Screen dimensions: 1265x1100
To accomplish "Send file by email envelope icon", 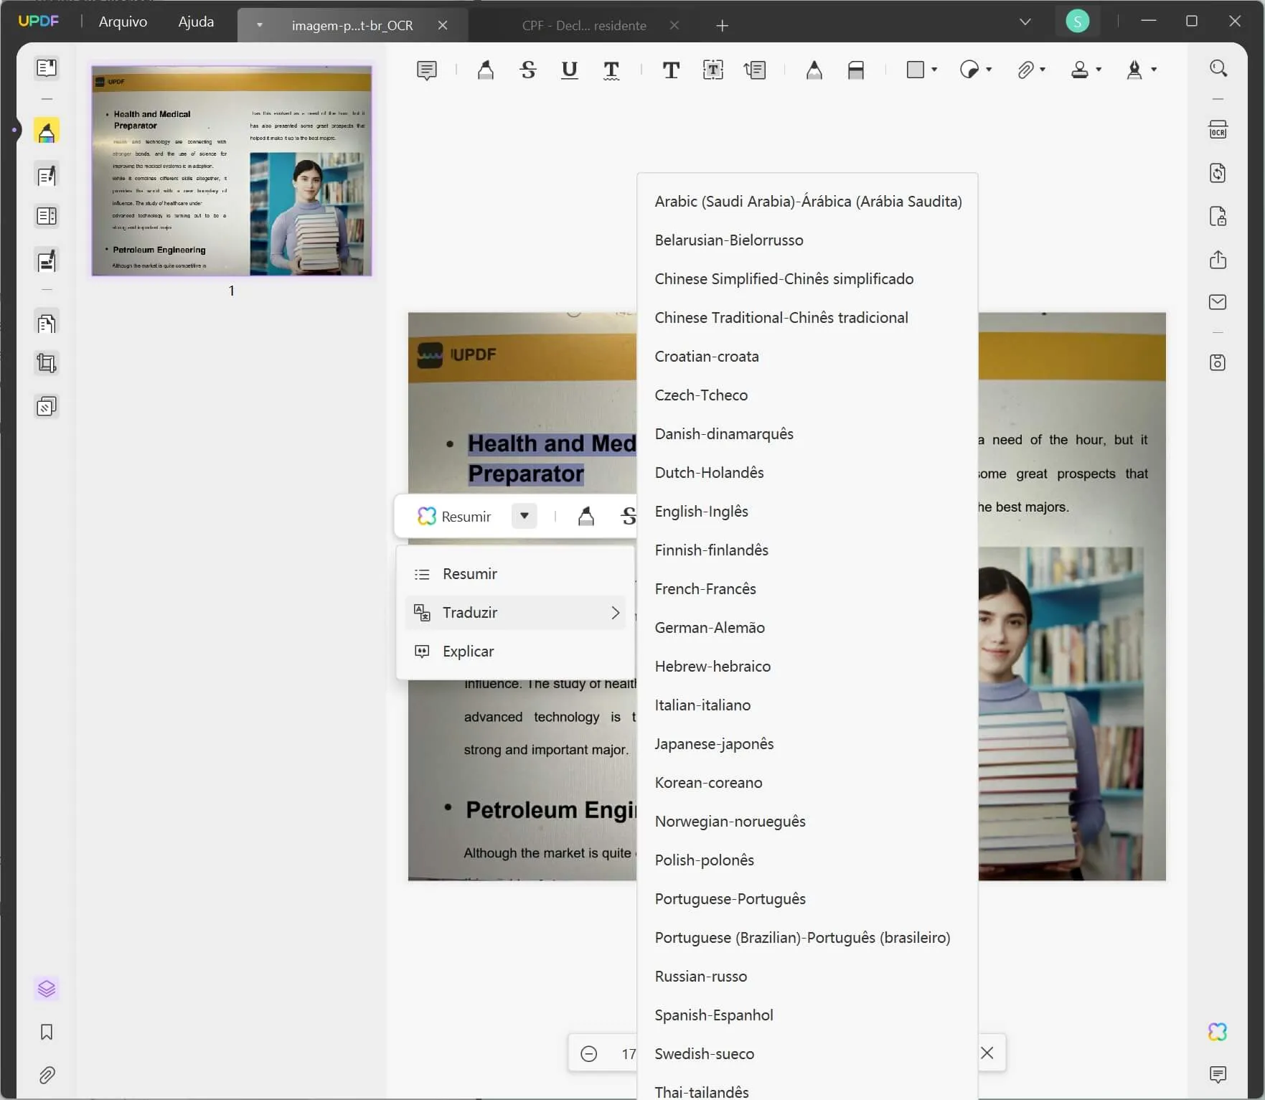I will 1218,302.
